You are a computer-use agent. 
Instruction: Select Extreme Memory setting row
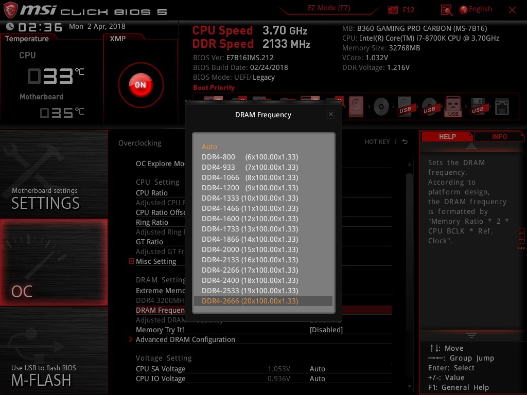pyautogui.click(x=161, y=291)
